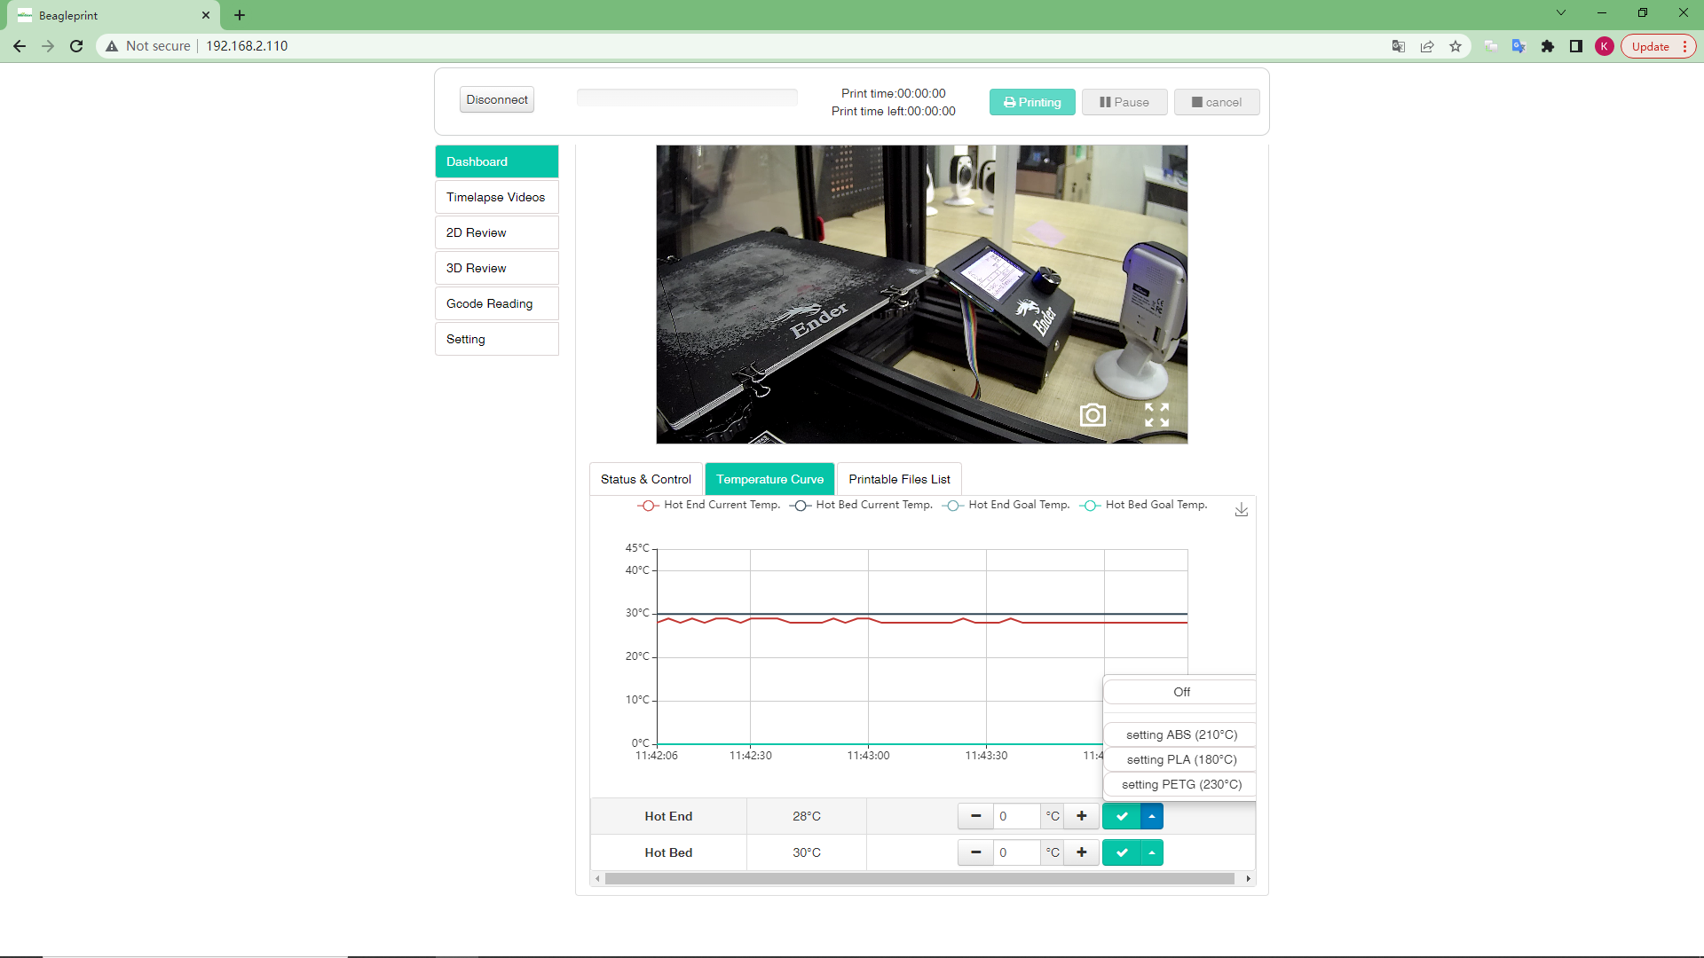Decrease Hot Bed temperature with minus
Image resolution: width=1704 pixels, height=958 pixels.
click(x=975, y=852)
